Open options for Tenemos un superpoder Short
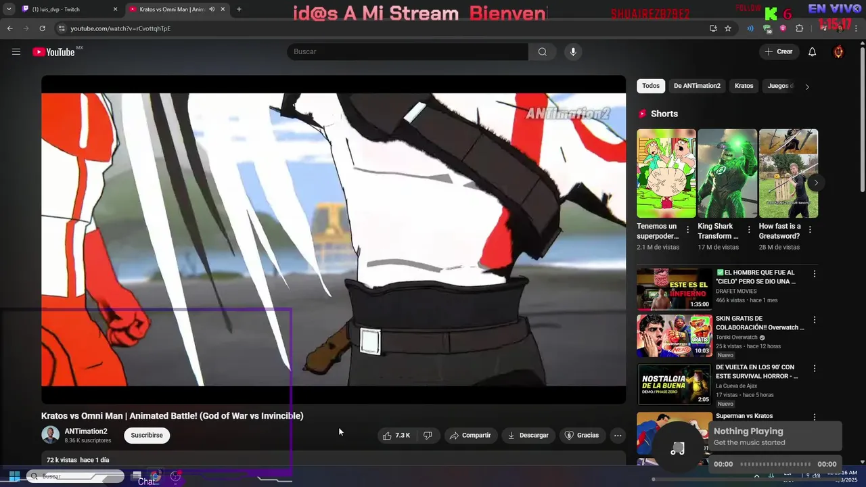866x487 pixels. pos(688,230)
